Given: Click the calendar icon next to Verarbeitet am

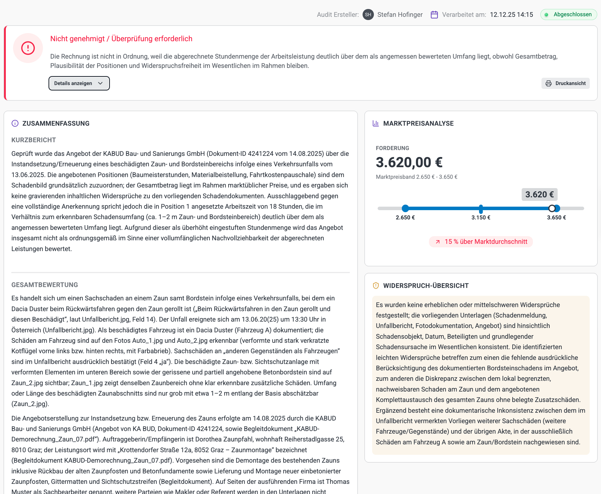Looking at the screenshot, I should [434, 15].
